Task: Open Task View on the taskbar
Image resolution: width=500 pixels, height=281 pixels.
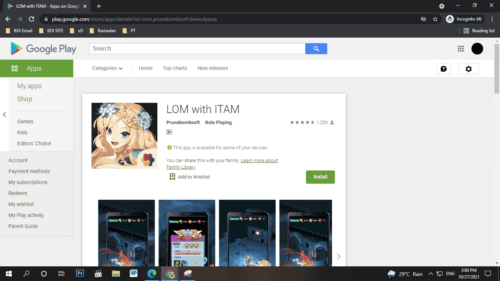Action: click(61, 274)
